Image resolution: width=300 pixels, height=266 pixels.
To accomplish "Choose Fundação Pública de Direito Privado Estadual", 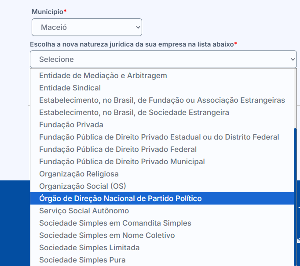I will click(x=162, y=137).
